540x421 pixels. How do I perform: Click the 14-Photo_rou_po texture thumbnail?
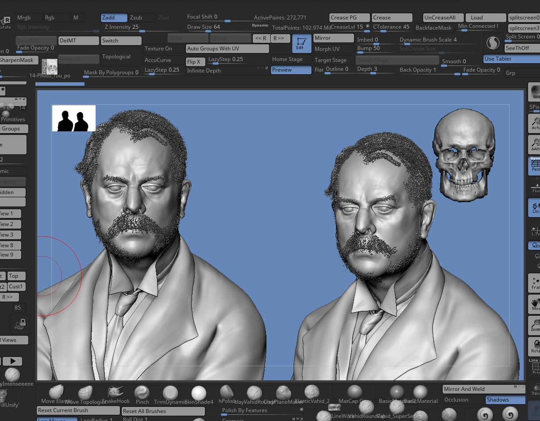(49, 66)
